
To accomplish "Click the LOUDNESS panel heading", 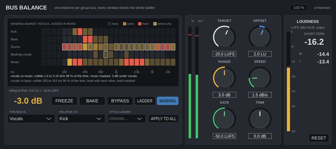I will pyautogui.click(x=307, y=22).
